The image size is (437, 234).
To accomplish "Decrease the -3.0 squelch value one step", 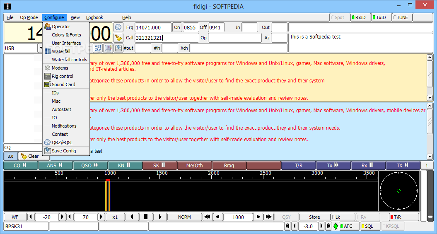I will pos(295,226).
